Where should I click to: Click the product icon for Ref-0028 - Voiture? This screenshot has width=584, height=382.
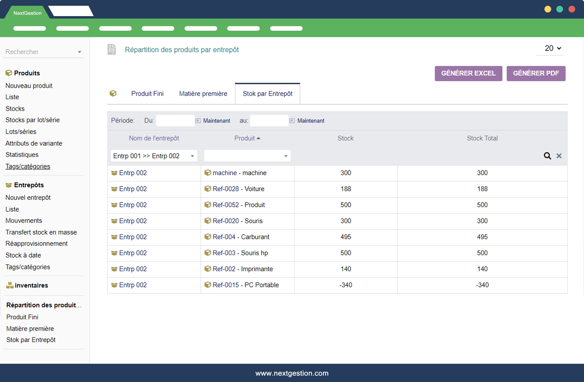[208, 189]
